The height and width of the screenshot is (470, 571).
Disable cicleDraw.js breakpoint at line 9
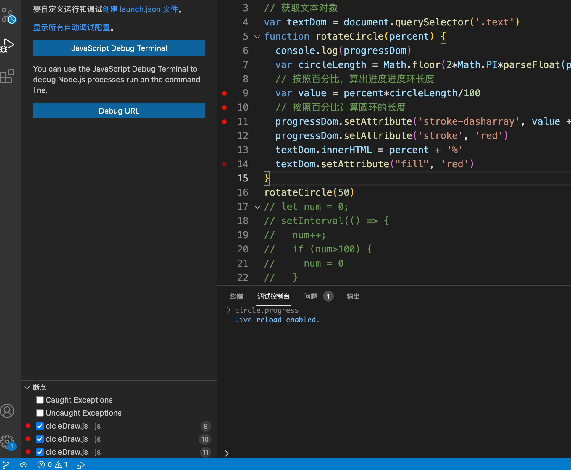click(x=40, y=426)
